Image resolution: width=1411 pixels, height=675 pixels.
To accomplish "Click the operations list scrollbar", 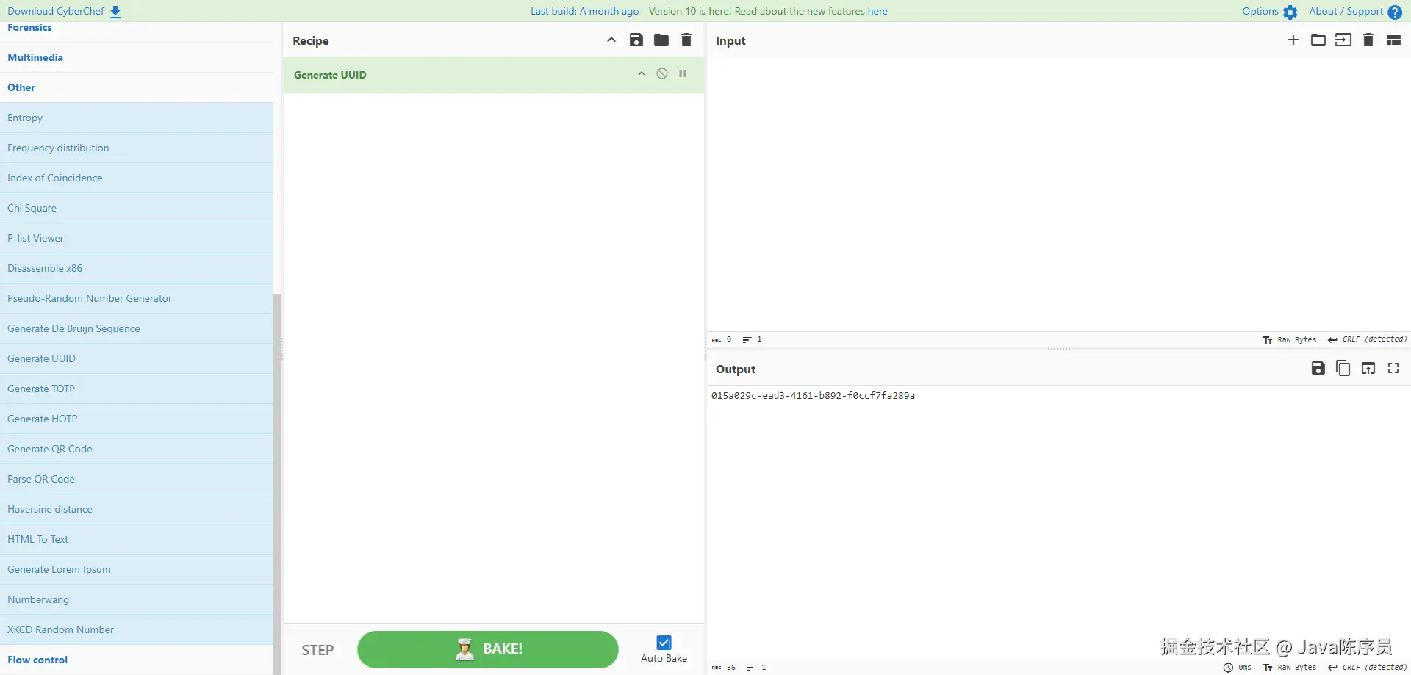I will coord(277,483).
